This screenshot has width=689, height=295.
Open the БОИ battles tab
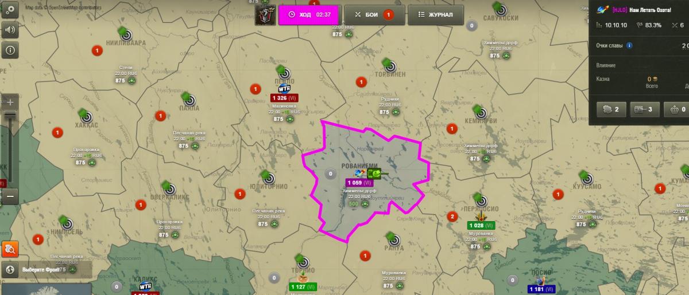[x=374, y=14]
